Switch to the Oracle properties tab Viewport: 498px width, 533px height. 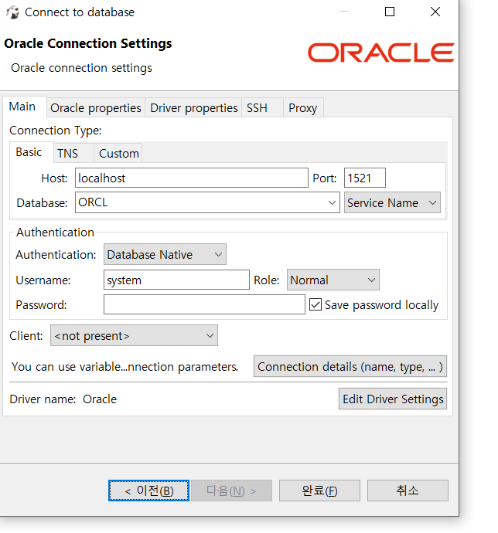[96, 107]
